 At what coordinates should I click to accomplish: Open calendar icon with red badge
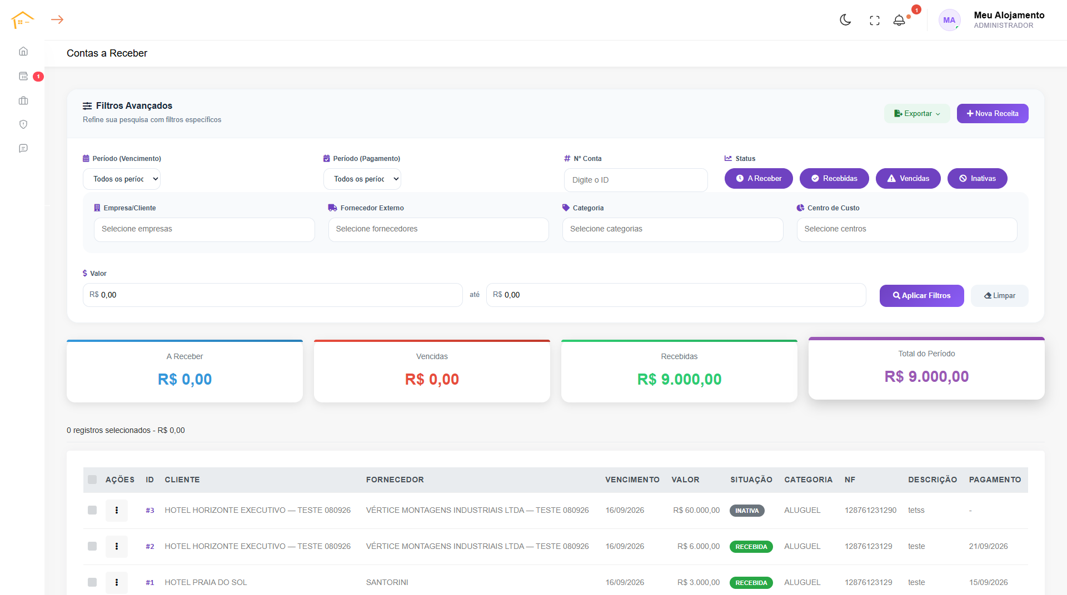pos(23,76)
